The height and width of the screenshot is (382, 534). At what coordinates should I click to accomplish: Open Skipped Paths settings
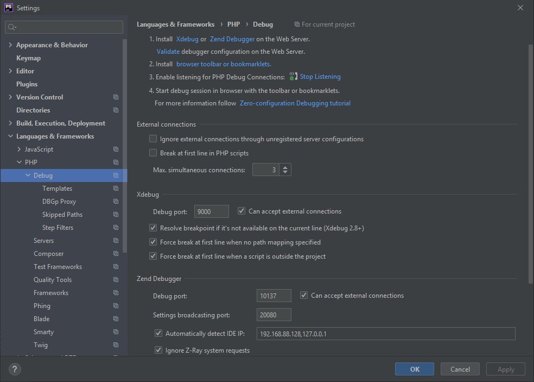click(x=62, y=215)
